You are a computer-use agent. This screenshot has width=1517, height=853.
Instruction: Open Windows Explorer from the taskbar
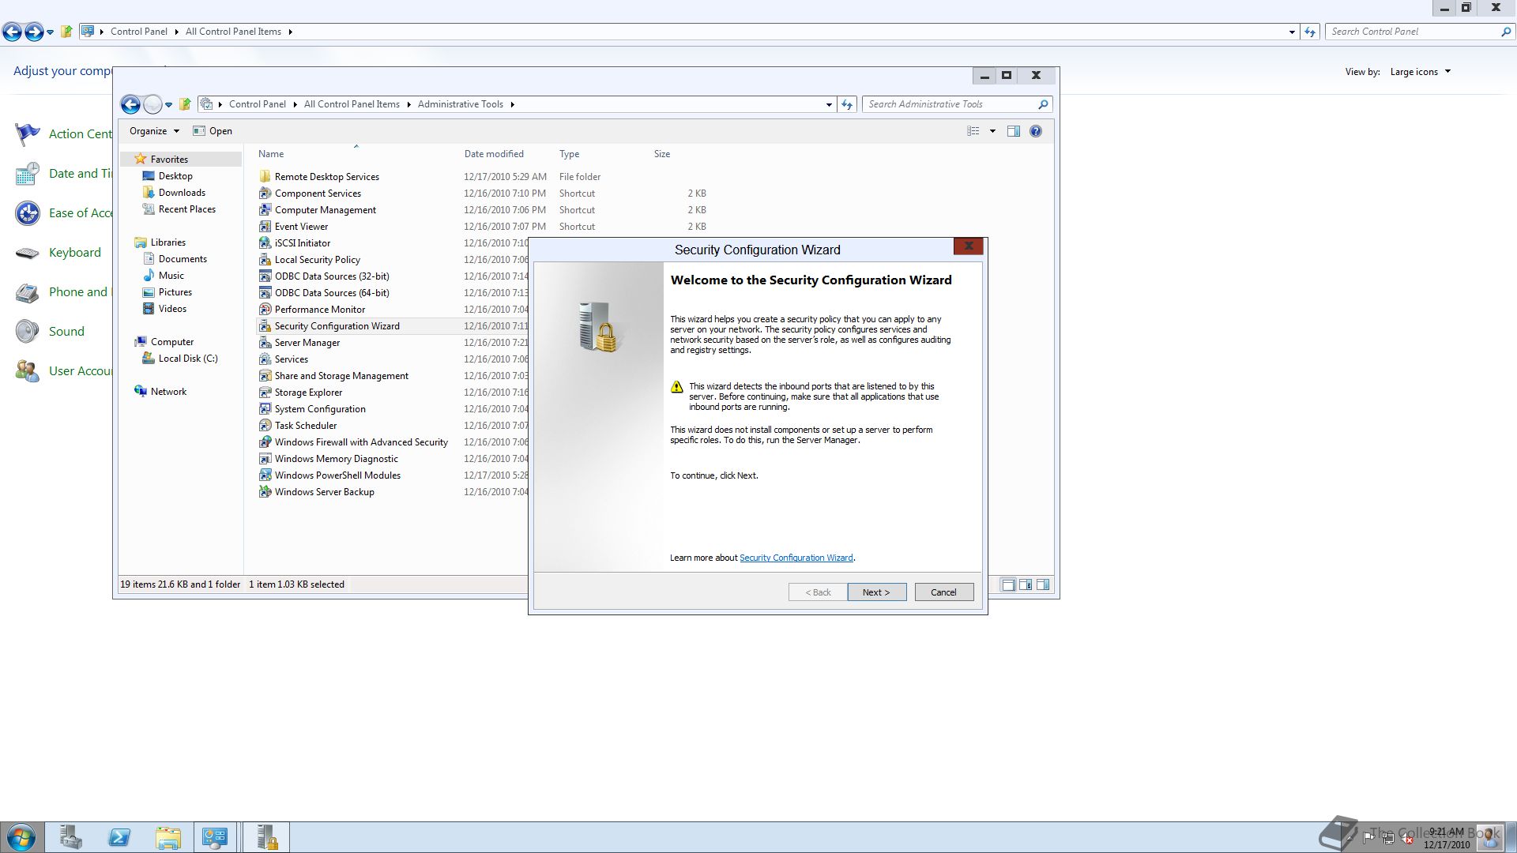(x=168, y=837)
